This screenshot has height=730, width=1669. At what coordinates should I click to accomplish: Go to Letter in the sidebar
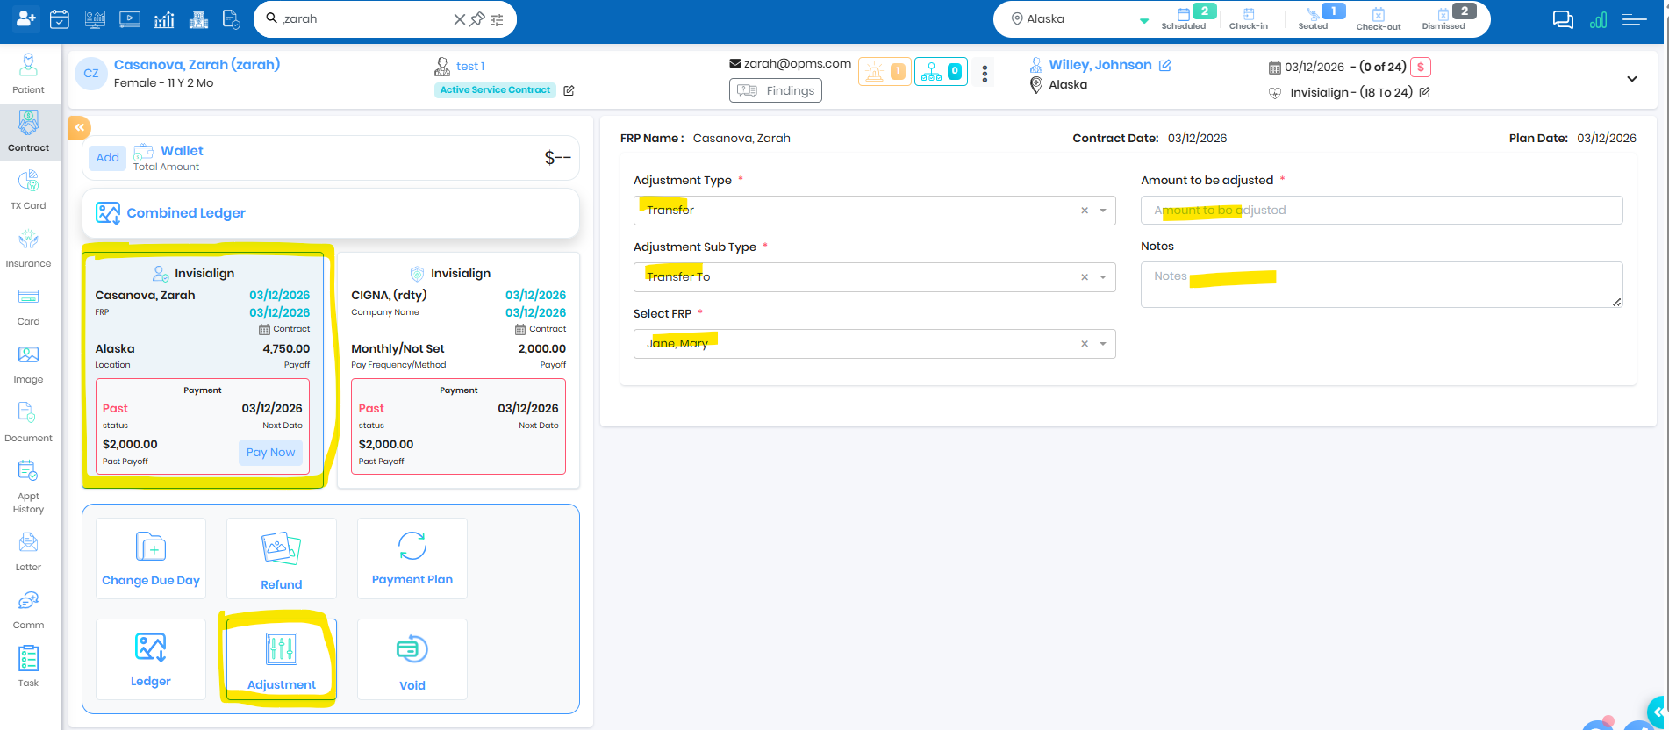tap(28, 551)
